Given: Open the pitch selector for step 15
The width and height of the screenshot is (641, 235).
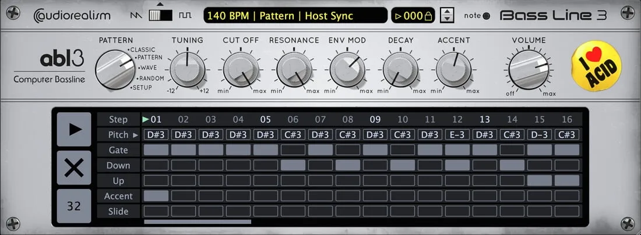Looking at the screenshot, I should click(539, 135).
